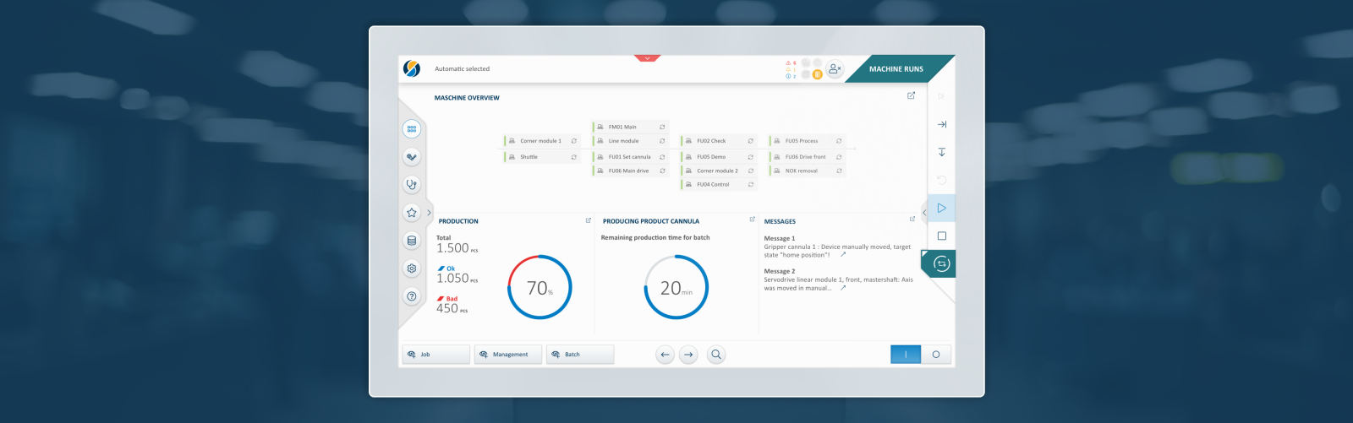Image resolution: width=1353 pixels, height=423 pixels.
Task: Open settings gear in left sidebar
Action: pyautogui.click(x=412, y=268)
